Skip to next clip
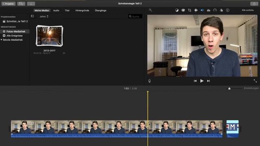 pos(208,81)
